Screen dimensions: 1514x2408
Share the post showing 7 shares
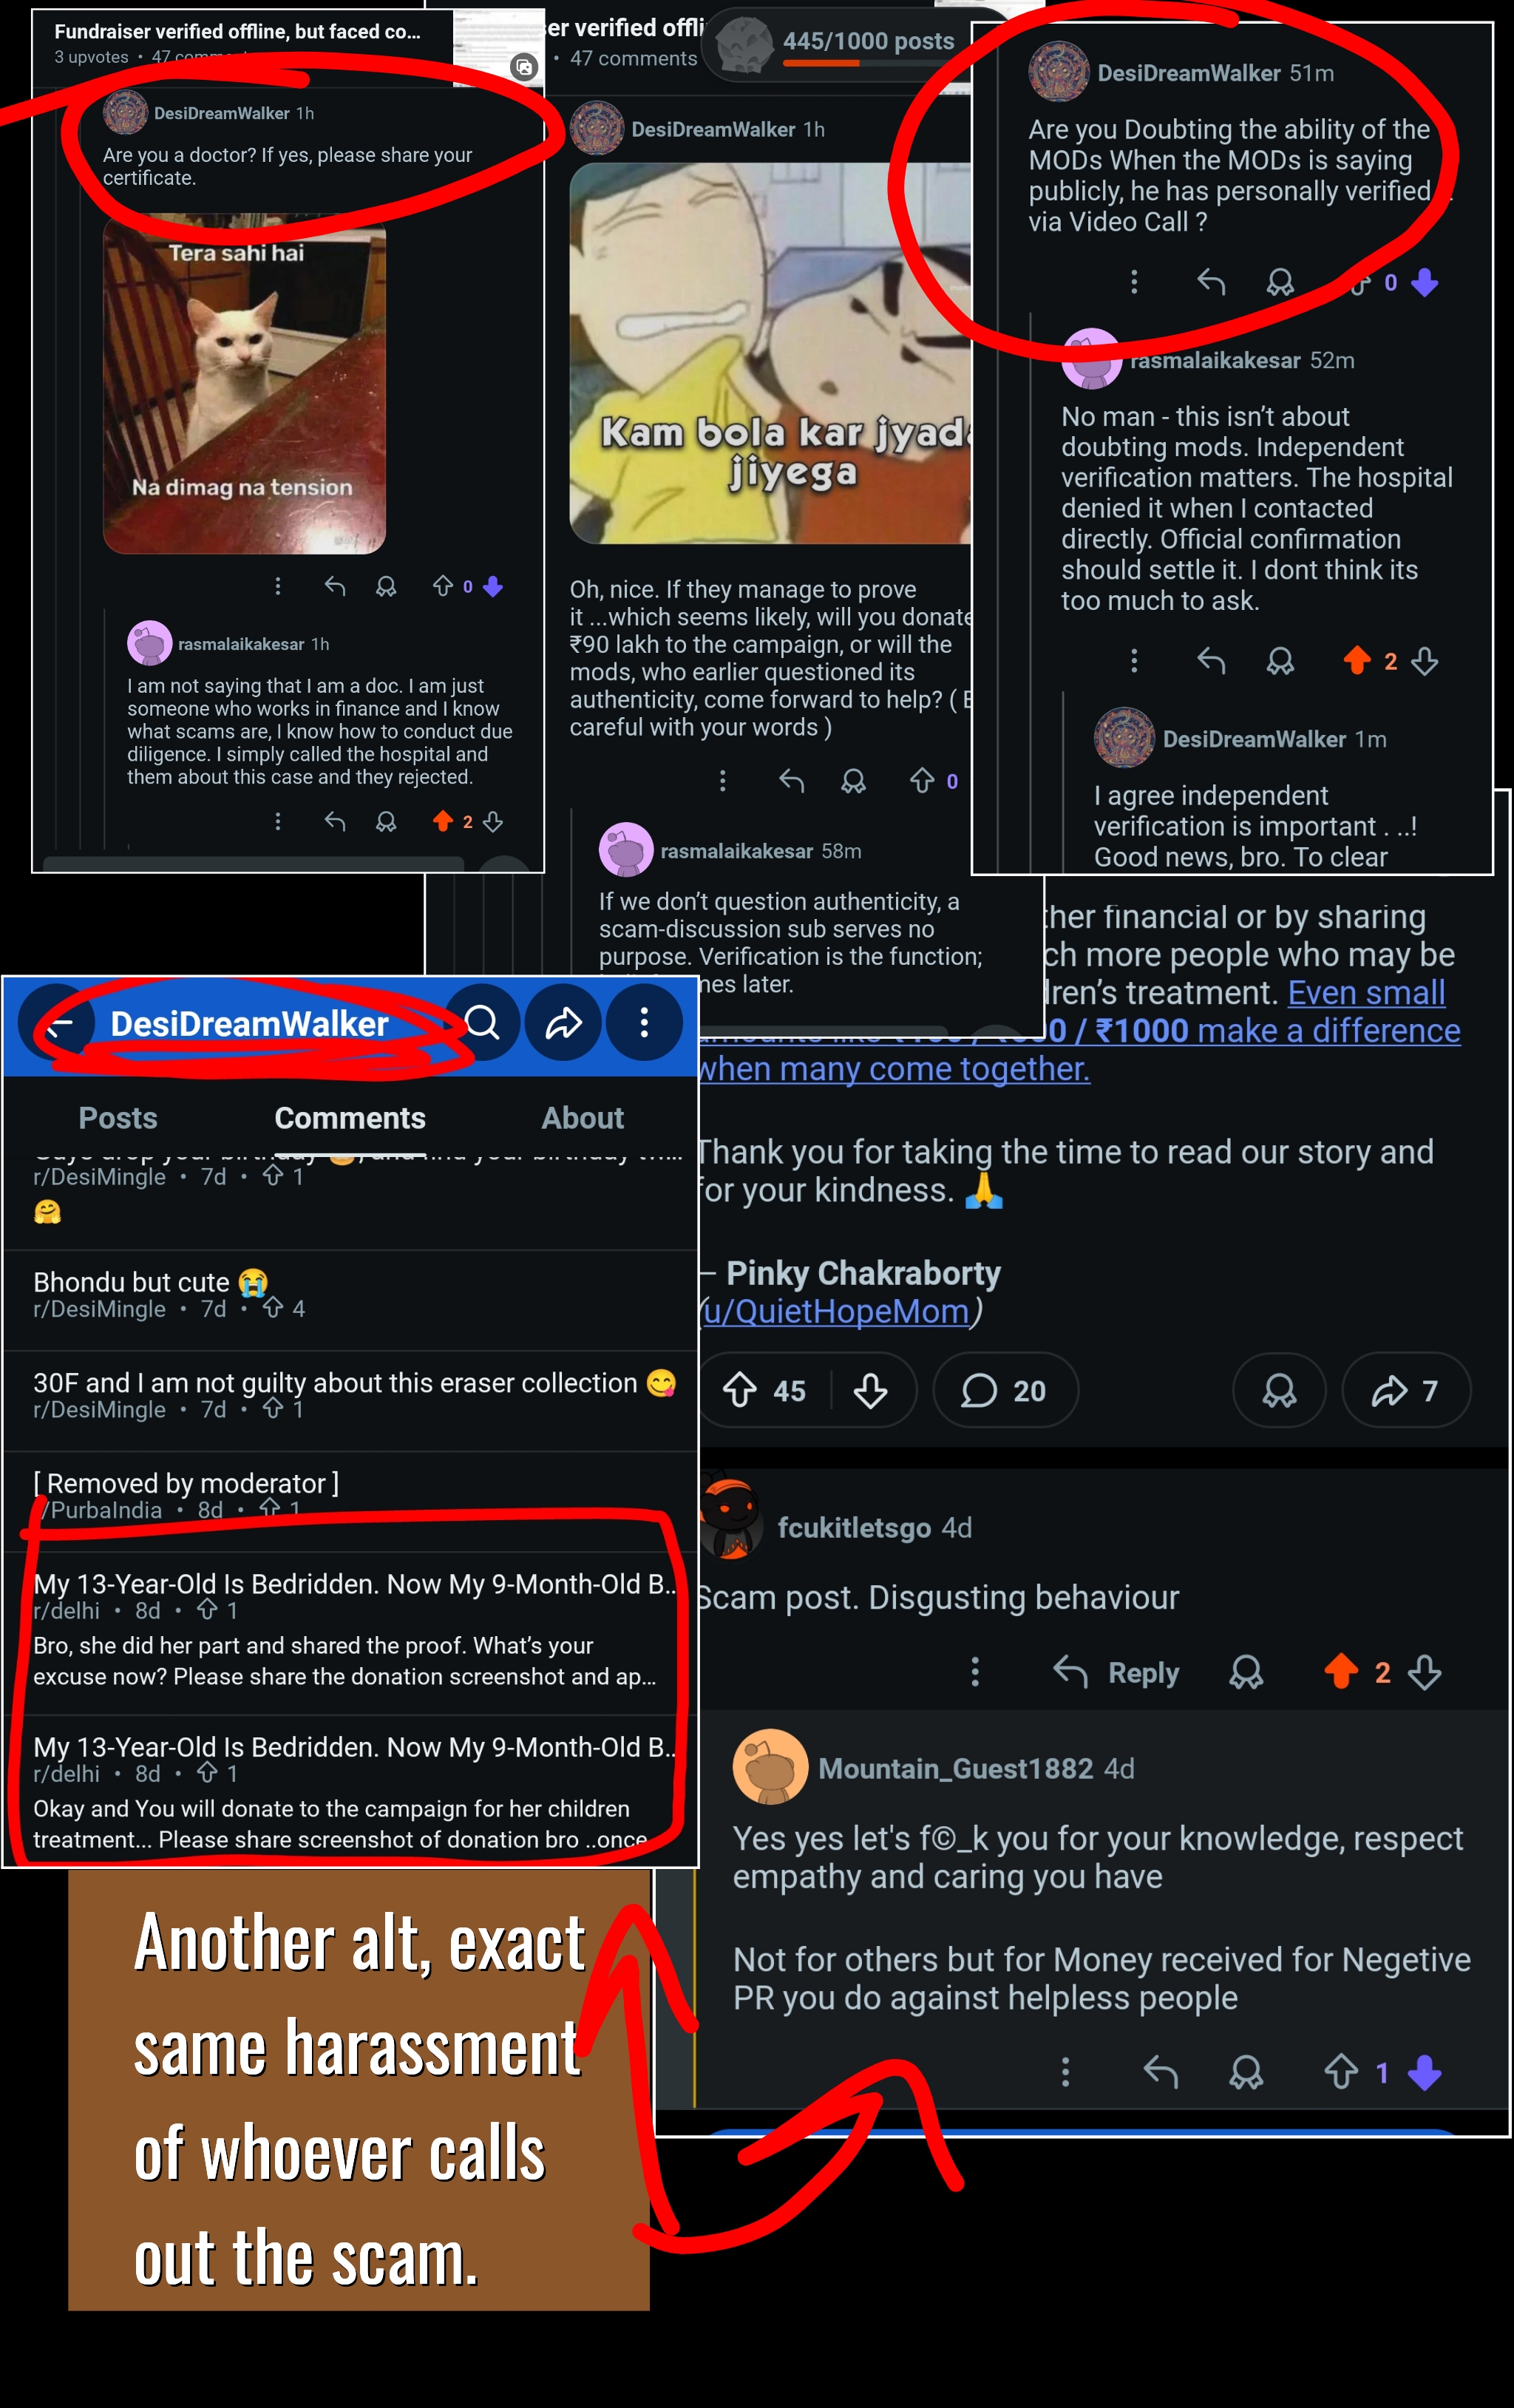1406,1390
